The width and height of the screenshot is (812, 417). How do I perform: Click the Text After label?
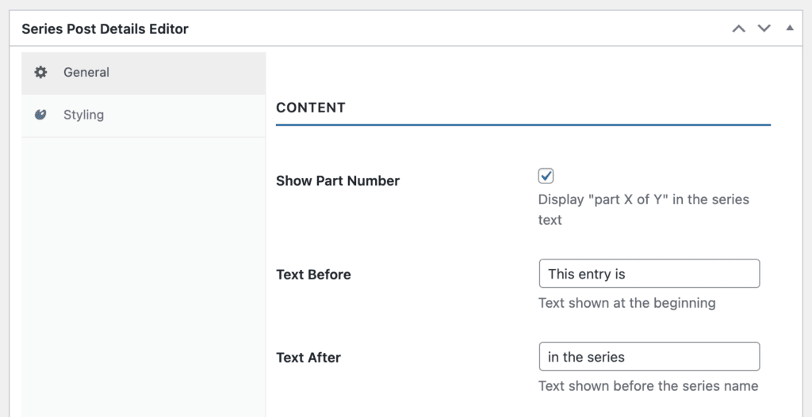(x=308, y=358)
